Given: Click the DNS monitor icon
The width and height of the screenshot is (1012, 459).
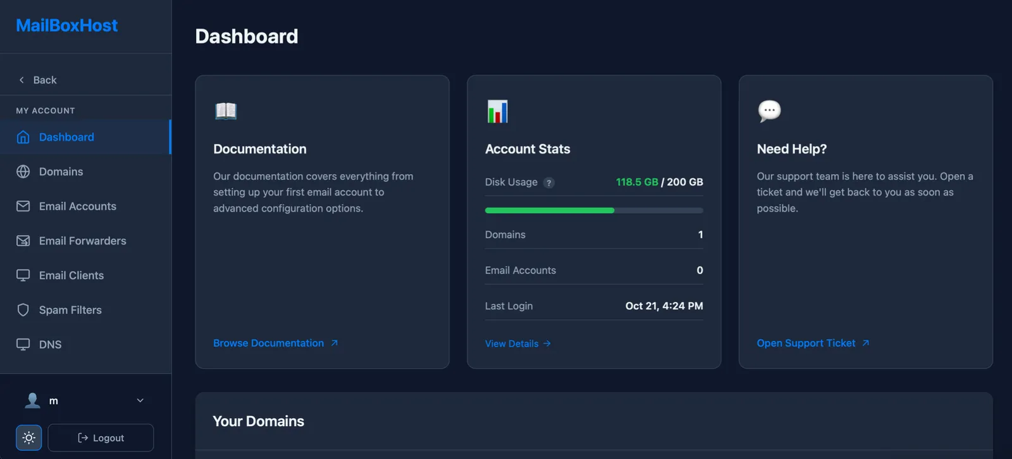Looking at the screenshot, I should click(x=23, y=345).
